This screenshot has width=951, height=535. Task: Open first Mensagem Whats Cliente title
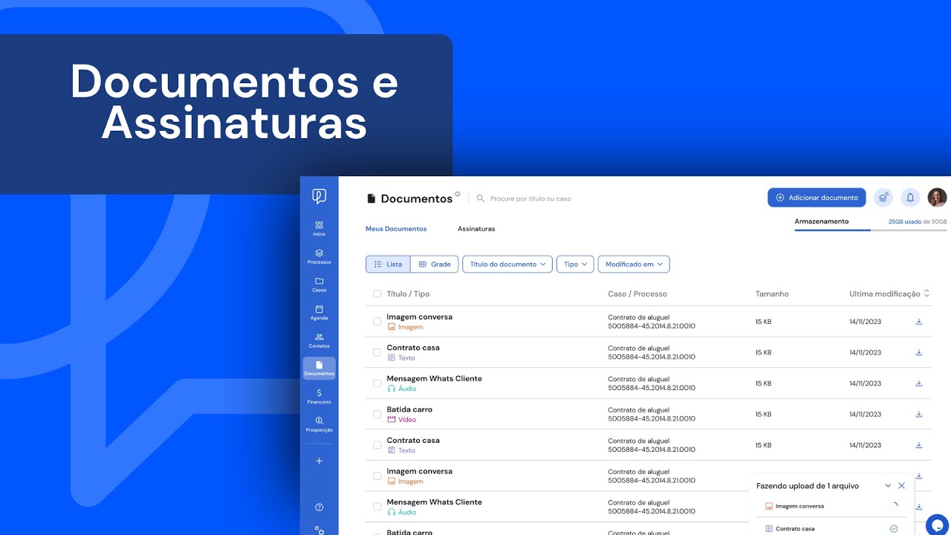click(435, 378)
